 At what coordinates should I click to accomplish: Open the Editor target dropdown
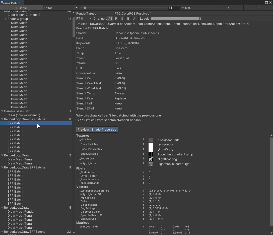(x=60, y=8)
